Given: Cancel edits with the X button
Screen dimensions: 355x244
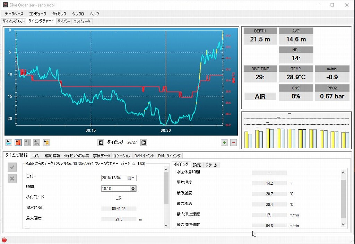Looking at the screenshot, I should 12,178.
